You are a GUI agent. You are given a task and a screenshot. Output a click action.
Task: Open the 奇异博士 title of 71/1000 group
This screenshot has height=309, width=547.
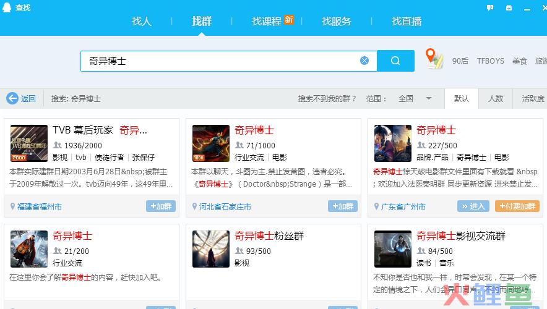254,130
